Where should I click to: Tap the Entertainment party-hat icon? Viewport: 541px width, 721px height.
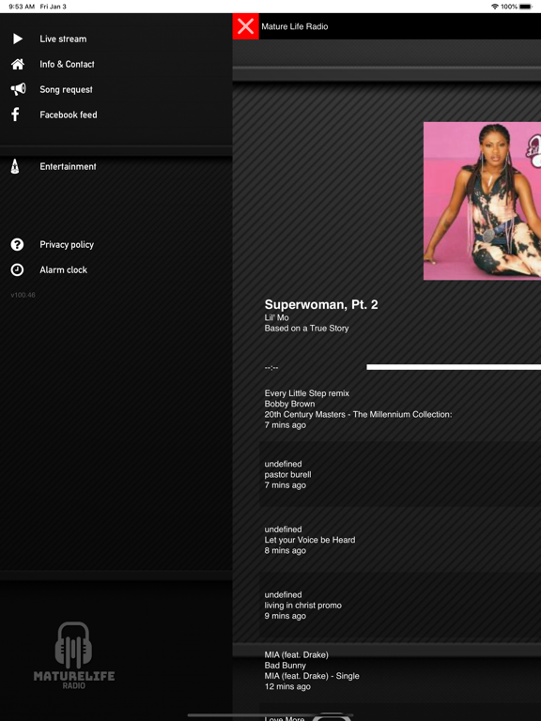(15, 166)
